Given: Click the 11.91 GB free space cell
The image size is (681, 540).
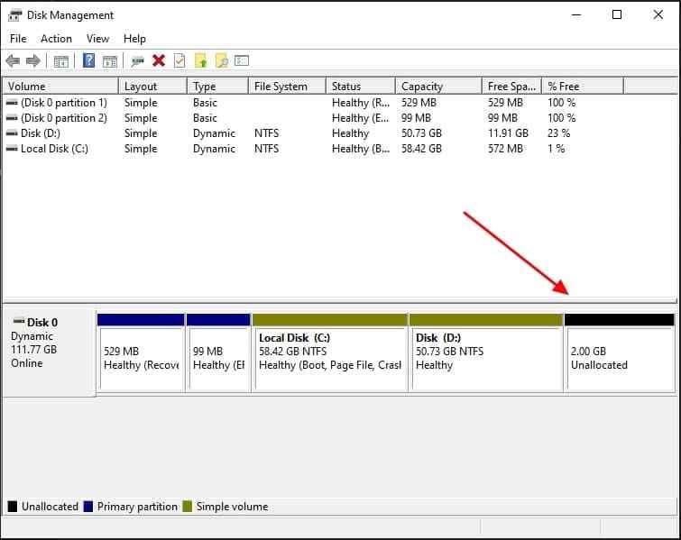Looking at the screenshot, I should 508,133.
